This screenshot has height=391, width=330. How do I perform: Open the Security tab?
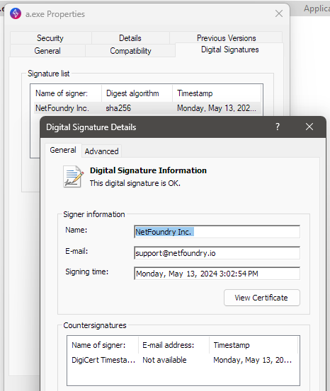pyautogui.click(x=50, y=38)
